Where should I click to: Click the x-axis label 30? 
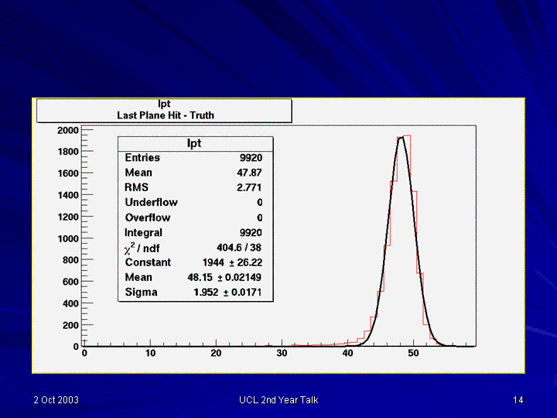click(x=282, y=353)
